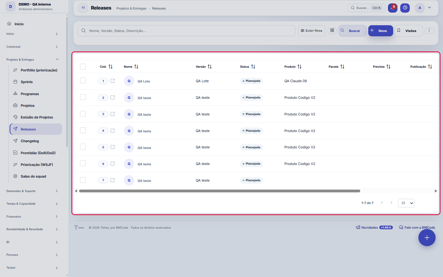Sort table by Produto column arrows

pyautogui.click(x=300, y=67)
